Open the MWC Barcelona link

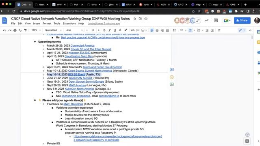tap(73, 104)
